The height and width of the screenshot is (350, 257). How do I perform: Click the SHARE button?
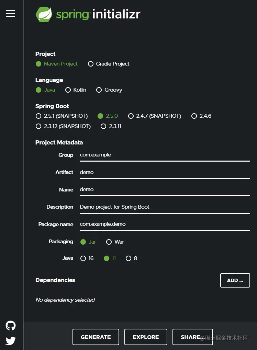tap(193, 337)
